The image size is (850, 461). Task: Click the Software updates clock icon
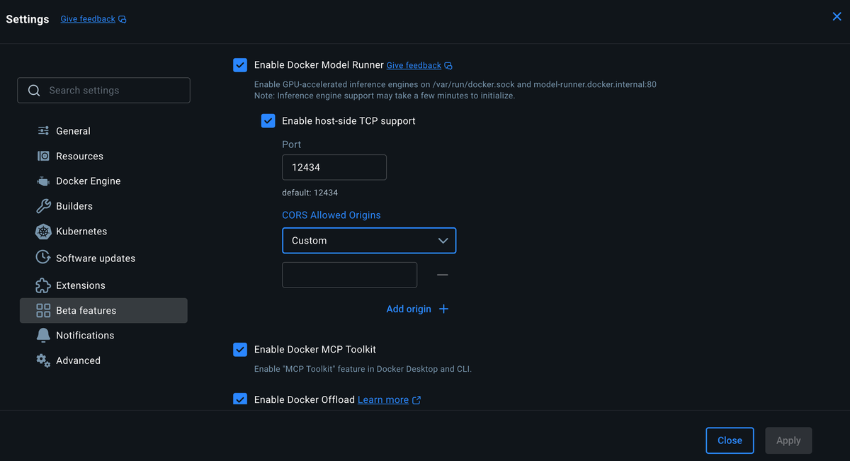point(43,258)
